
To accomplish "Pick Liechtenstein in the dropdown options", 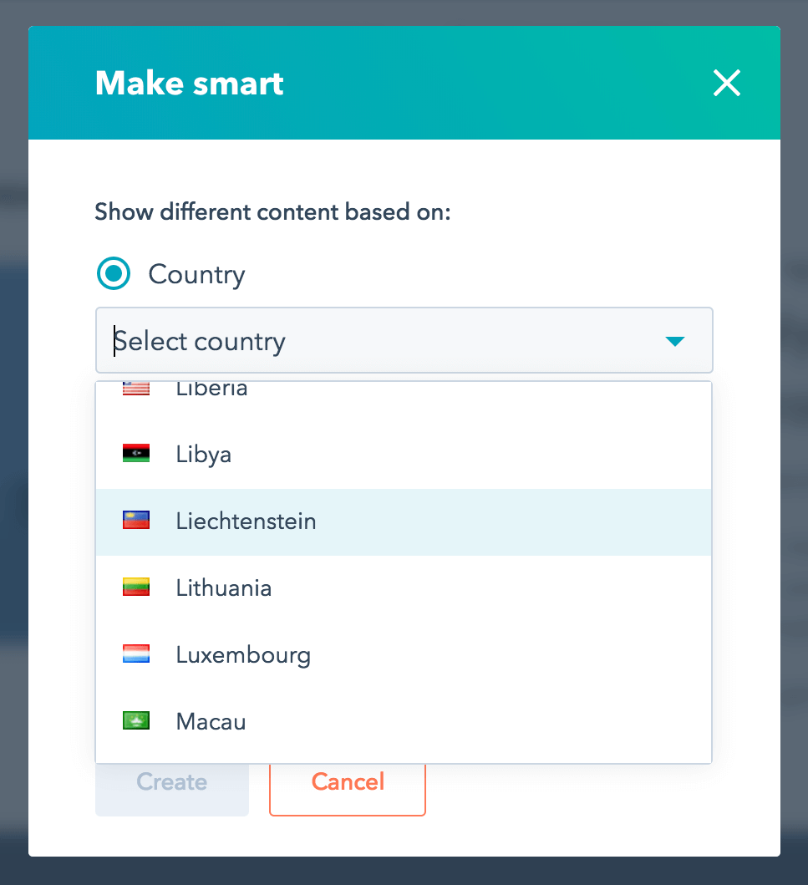I will tap(246, 521).
